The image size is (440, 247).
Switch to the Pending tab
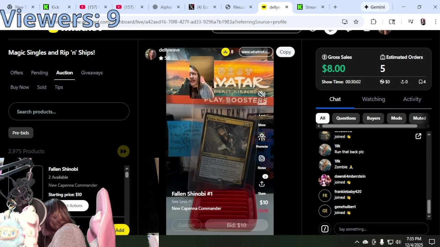[x=40, y=73]
